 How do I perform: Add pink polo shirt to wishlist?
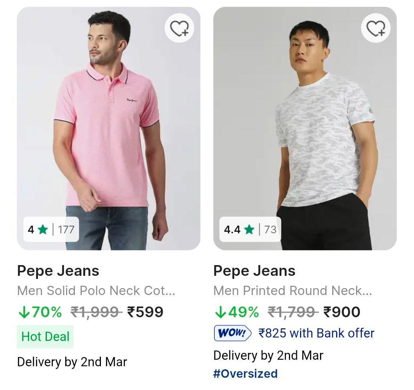click(179, 28)
